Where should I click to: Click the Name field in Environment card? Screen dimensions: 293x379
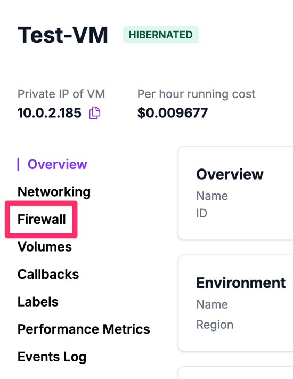212,304
